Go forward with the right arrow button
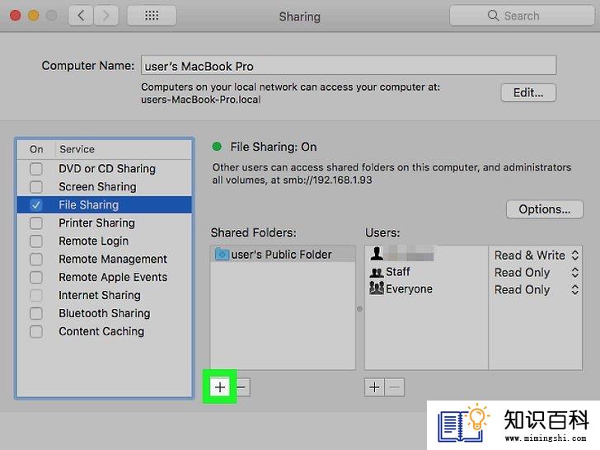Image resolution: width=600 pixels, height=450 pixels. point(105,16)
